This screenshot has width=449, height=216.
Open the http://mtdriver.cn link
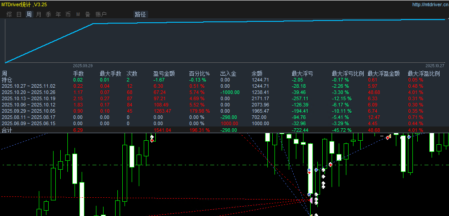(430, 4)
